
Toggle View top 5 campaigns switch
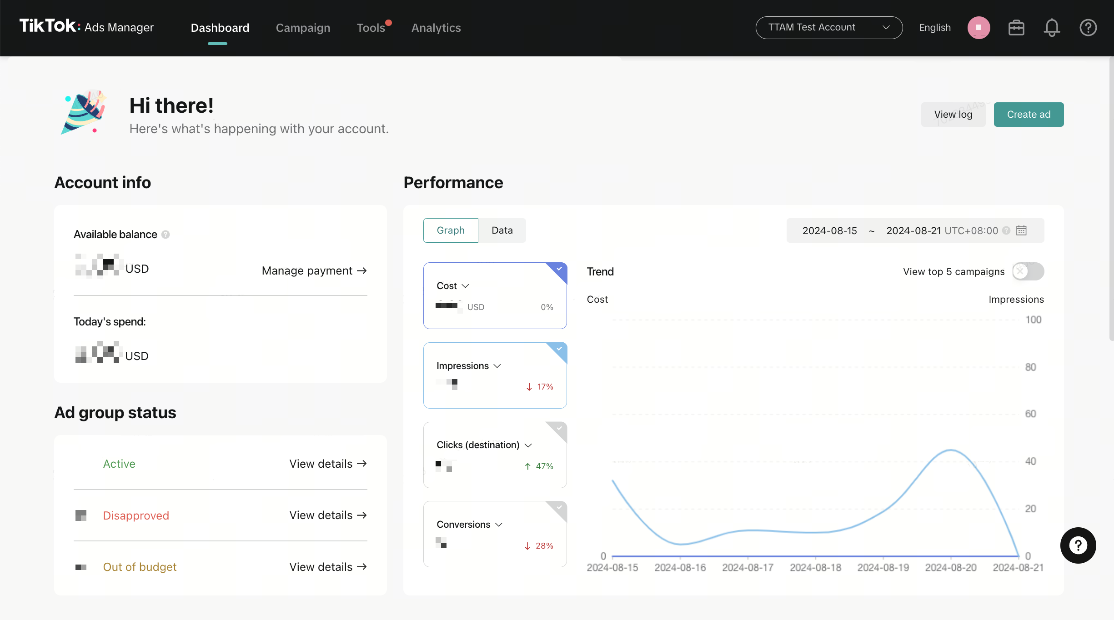[x=1028, y=271]
